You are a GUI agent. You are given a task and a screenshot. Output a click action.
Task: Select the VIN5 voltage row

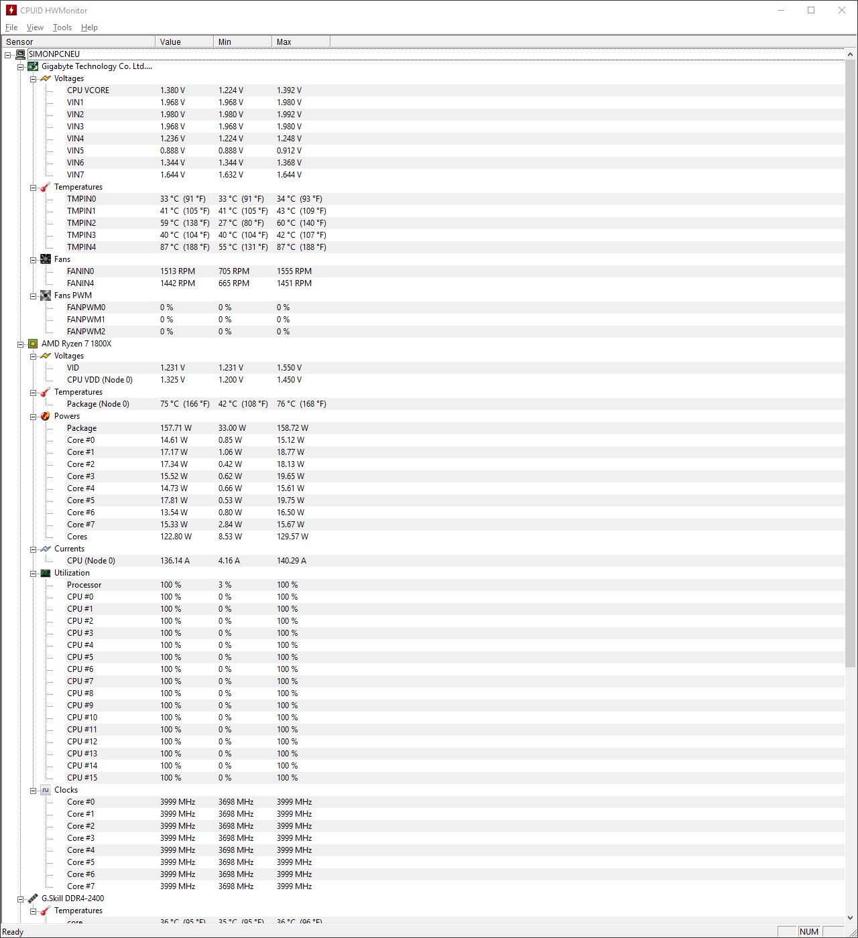click(423, 151)
